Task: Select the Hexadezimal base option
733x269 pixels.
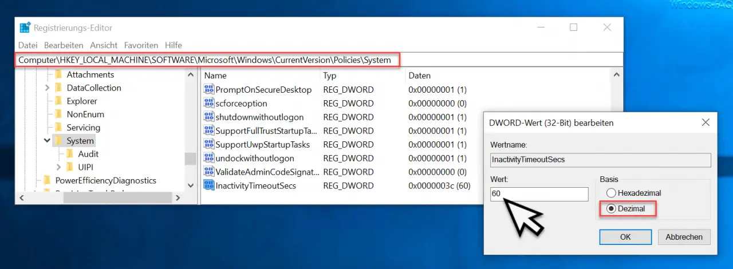Action: [x=610, y=193]
